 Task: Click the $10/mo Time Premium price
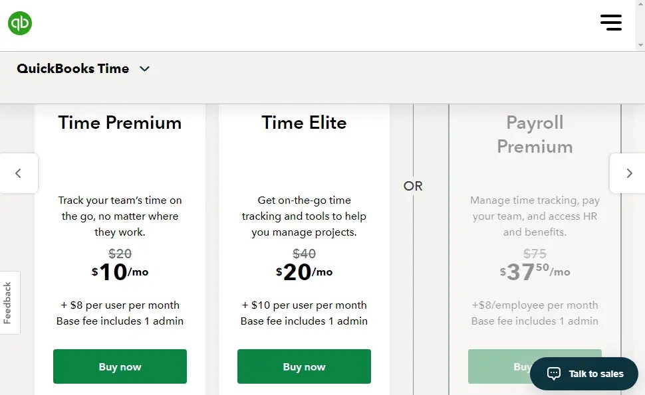click(120, 272)
